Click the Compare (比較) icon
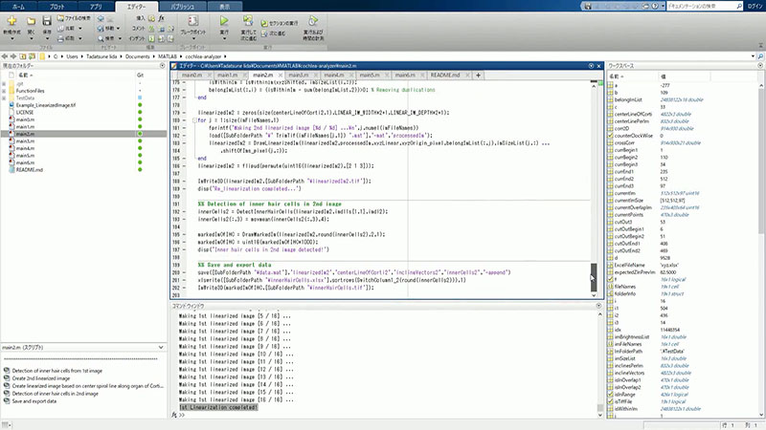Image resolution: width=766 pixels, height=430 pixels. click(60, 29)
